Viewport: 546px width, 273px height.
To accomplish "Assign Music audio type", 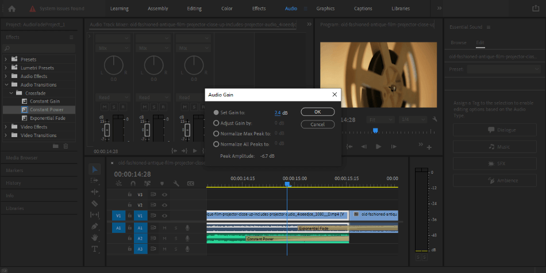I will pyautogui.click(x=494, y=147).
